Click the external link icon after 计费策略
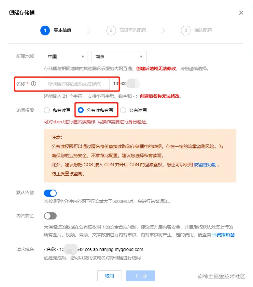253x287 pixels. [x=232, y=235]
